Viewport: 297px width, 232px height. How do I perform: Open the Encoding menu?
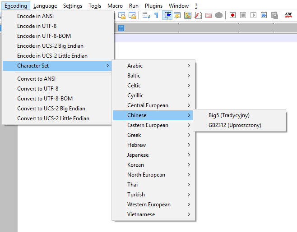point(16,6)
